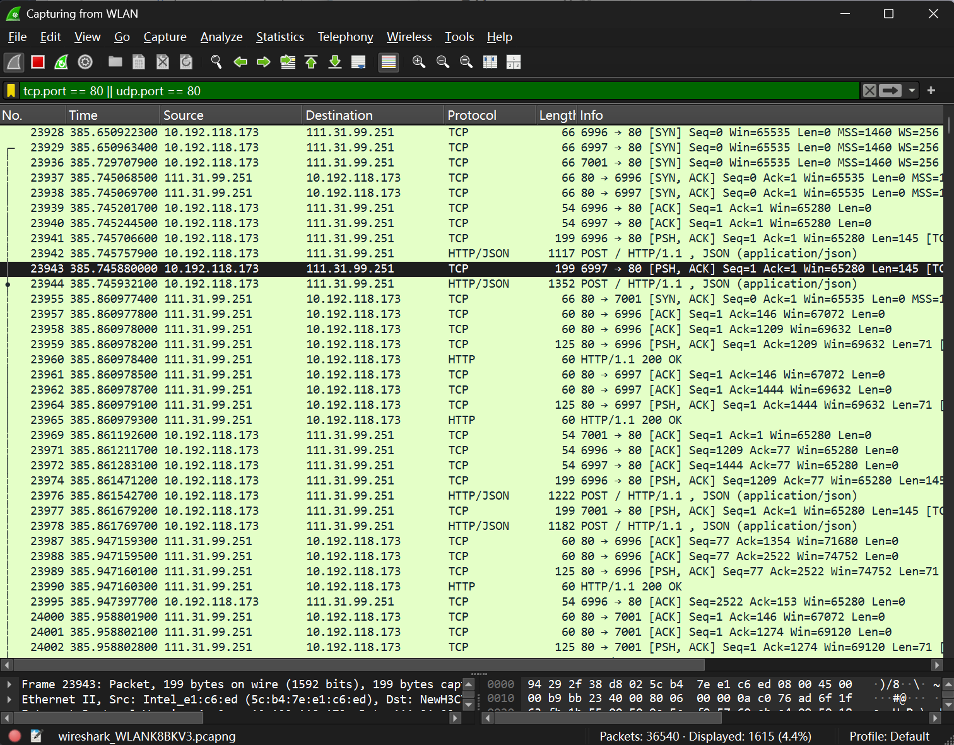Open capture file properties from the status bar
The height and width of the screenshot is (745, 954).
point(37,736)
